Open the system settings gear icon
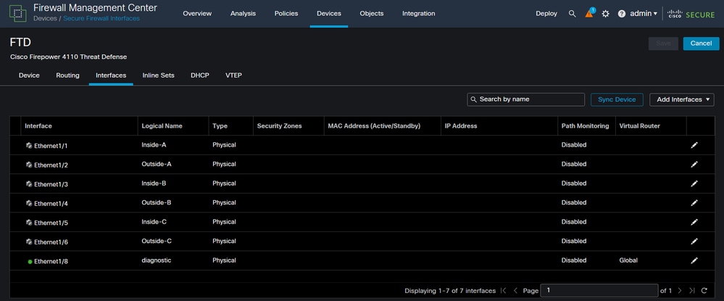The image size is (724, 301). 606,14
